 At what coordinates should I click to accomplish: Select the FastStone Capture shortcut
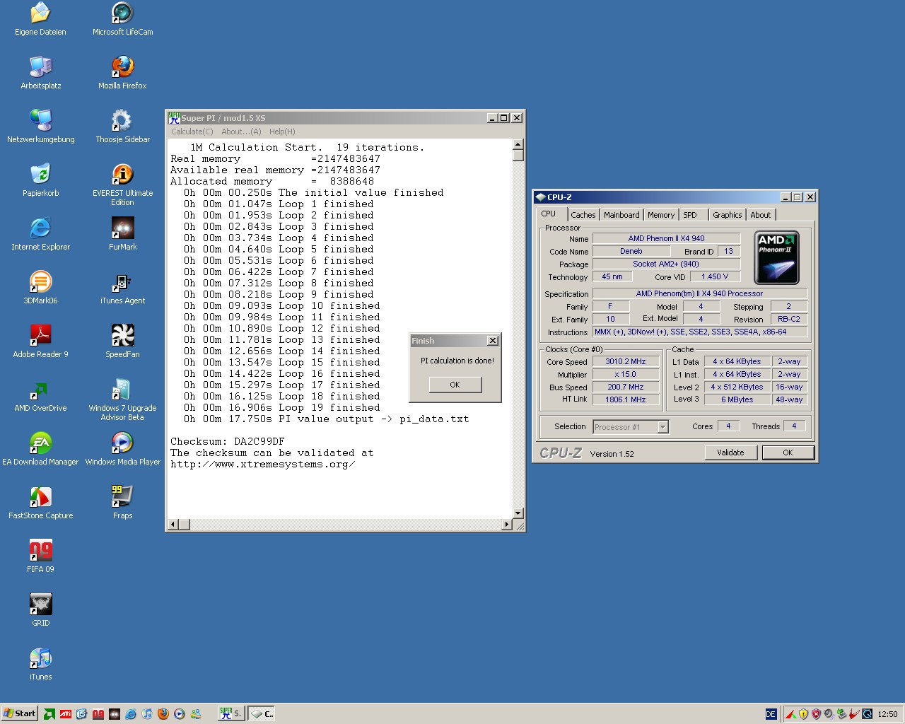click(x=40, y=503)
